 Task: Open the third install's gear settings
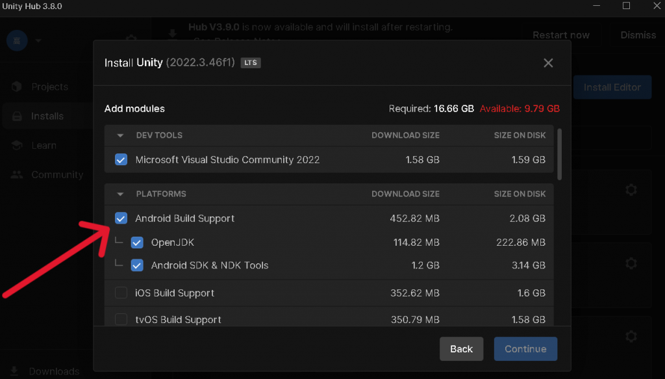631,337
